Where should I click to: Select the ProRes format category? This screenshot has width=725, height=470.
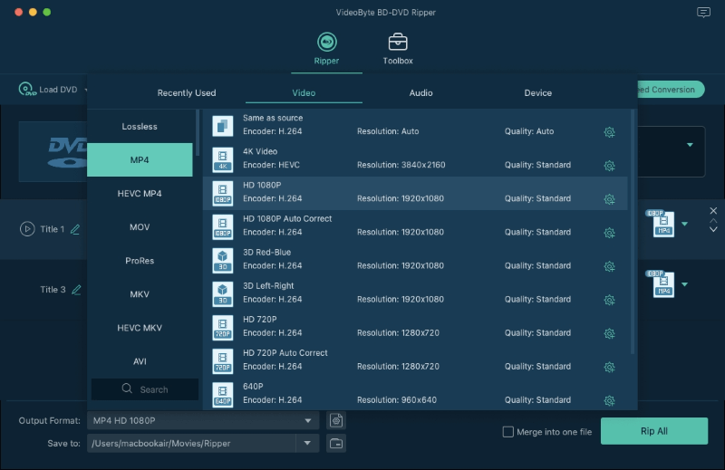140,261
